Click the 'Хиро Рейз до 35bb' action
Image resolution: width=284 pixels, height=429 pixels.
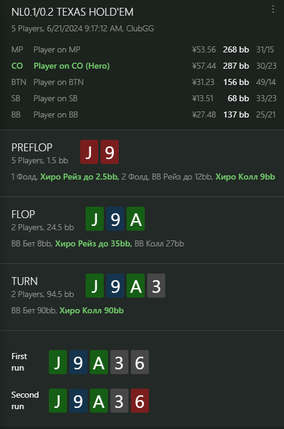tap(93, 243)
